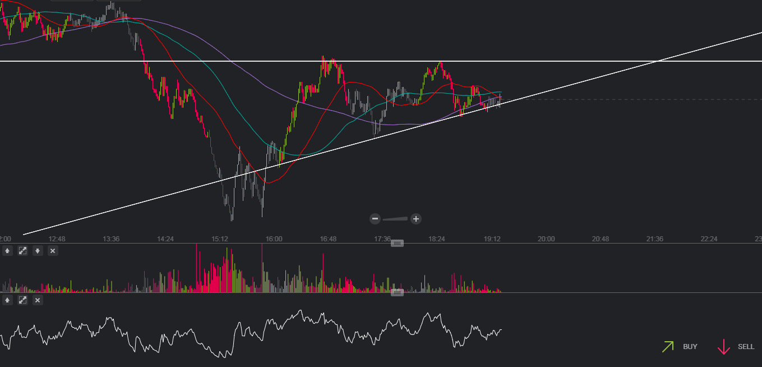
Task: Click the 13:36 time axis label
Action: pyautogui.click(x=111, y=239)
